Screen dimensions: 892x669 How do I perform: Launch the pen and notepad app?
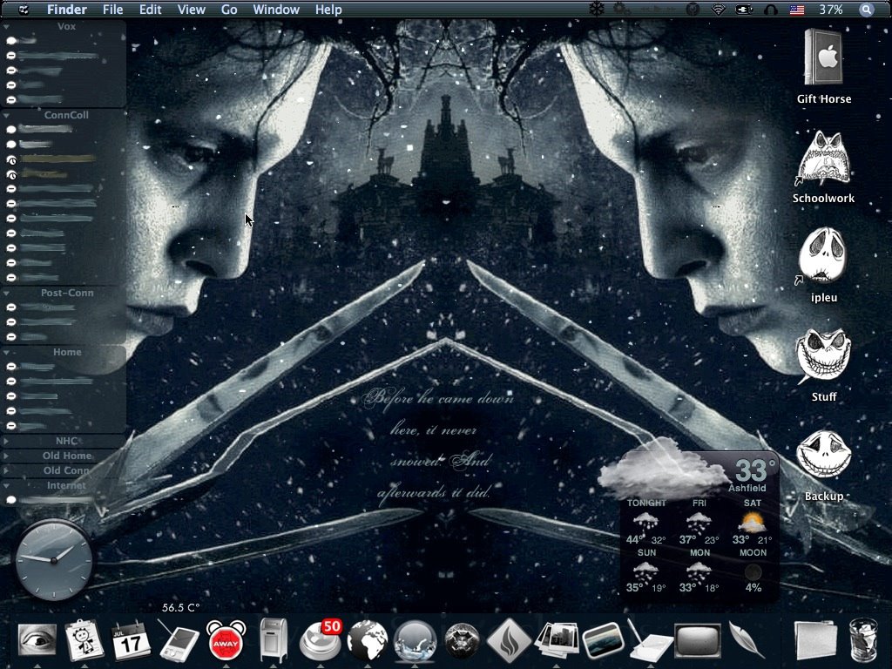pos(650,640)
